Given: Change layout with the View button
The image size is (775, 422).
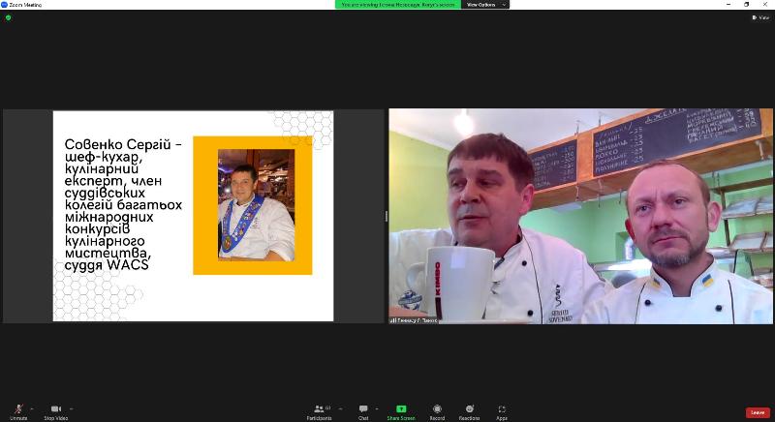Looking at the screenshot, I should click(x=760, y=17).
